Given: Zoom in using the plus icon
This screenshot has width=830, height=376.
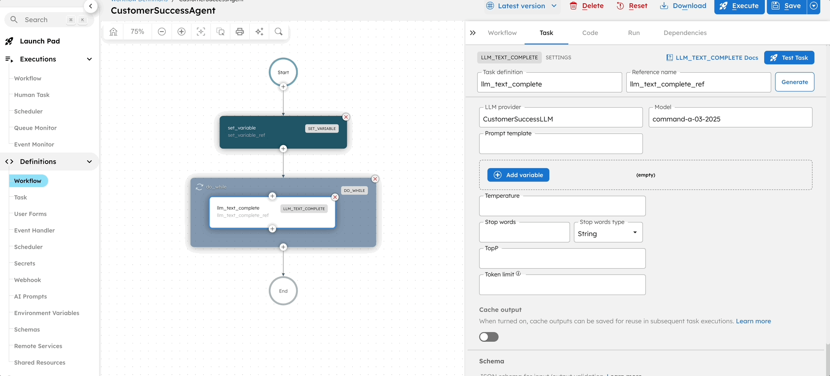Looking at the screenshot, I should 181,32.
